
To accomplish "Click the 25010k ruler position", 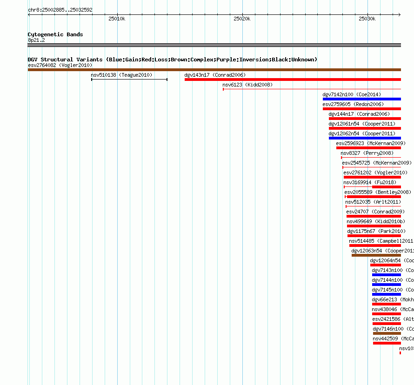I will coord(117,19).
